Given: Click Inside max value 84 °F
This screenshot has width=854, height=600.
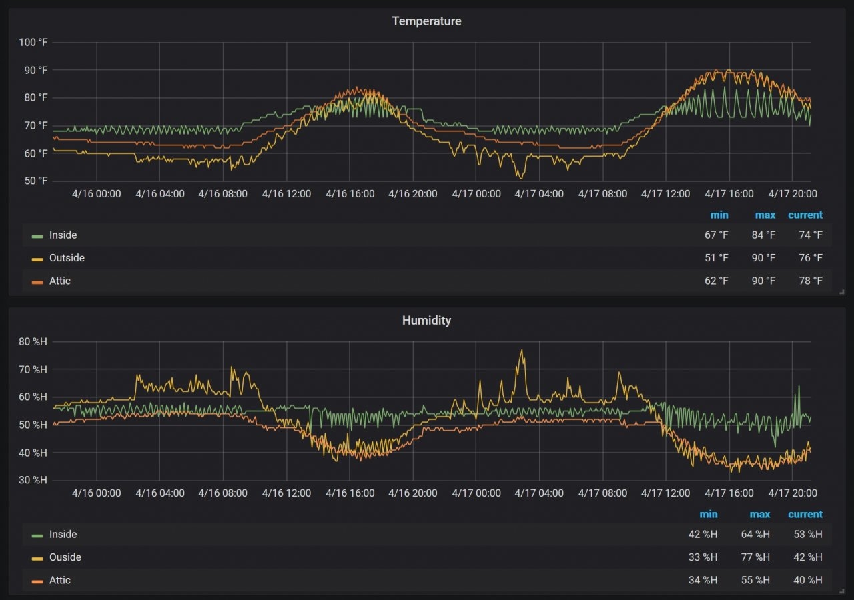Looking at the screenshot, I should pos(764,235).
